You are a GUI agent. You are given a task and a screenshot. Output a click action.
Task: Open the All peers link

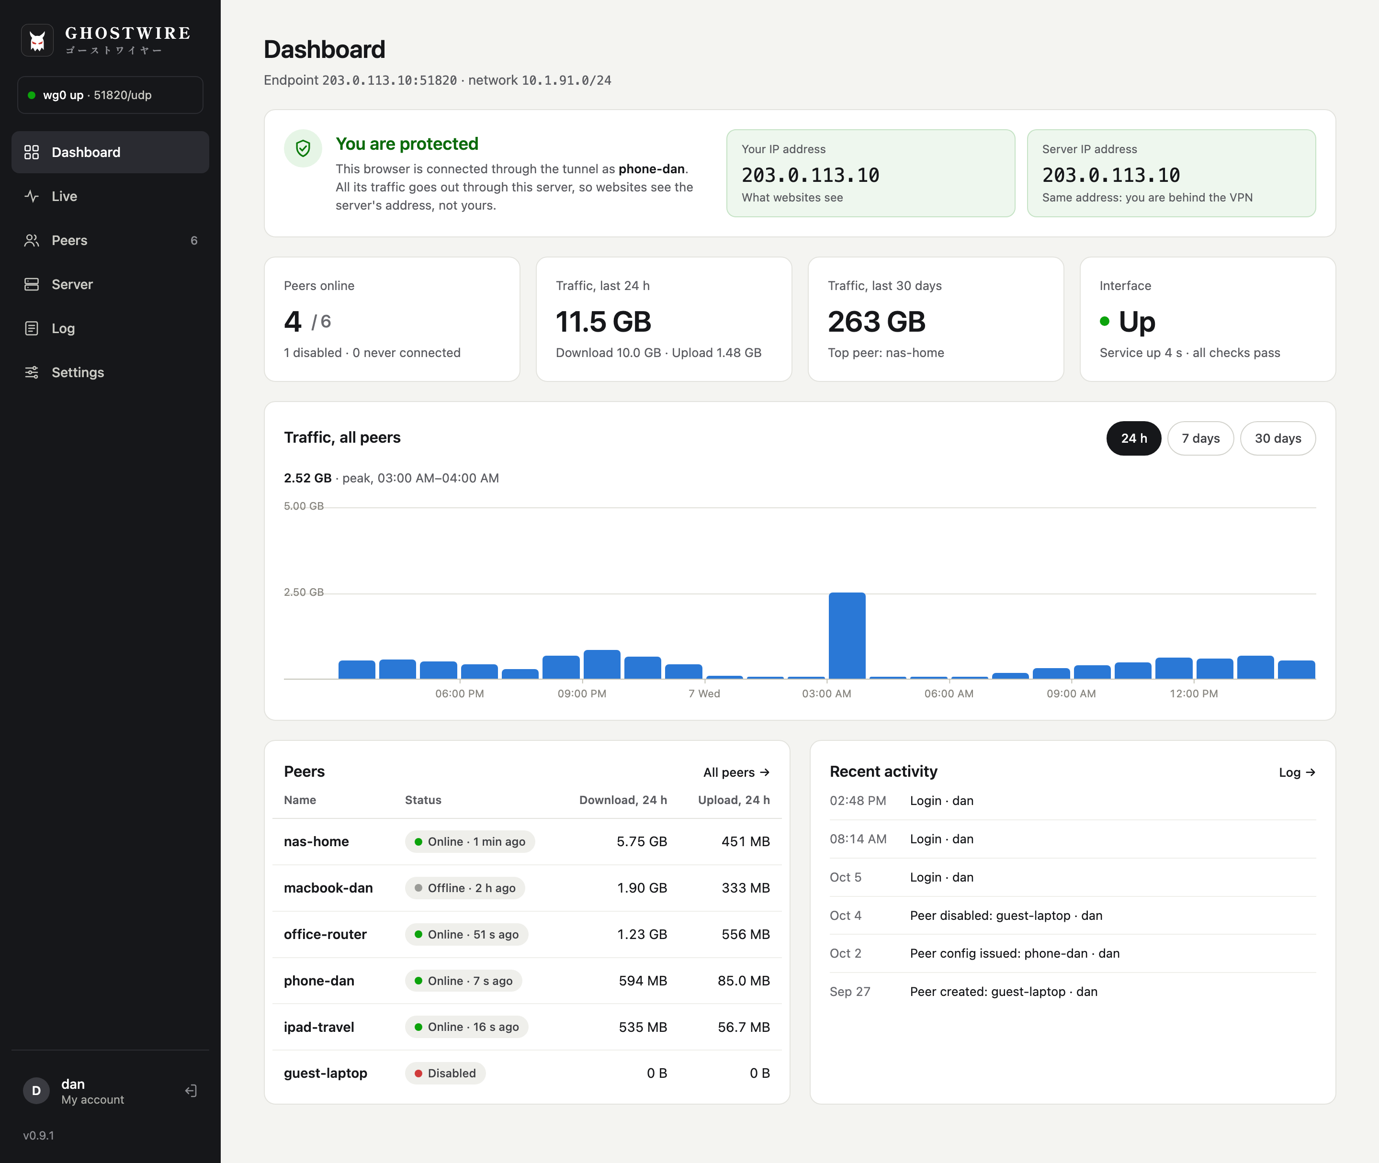click(x=736, y=772)
